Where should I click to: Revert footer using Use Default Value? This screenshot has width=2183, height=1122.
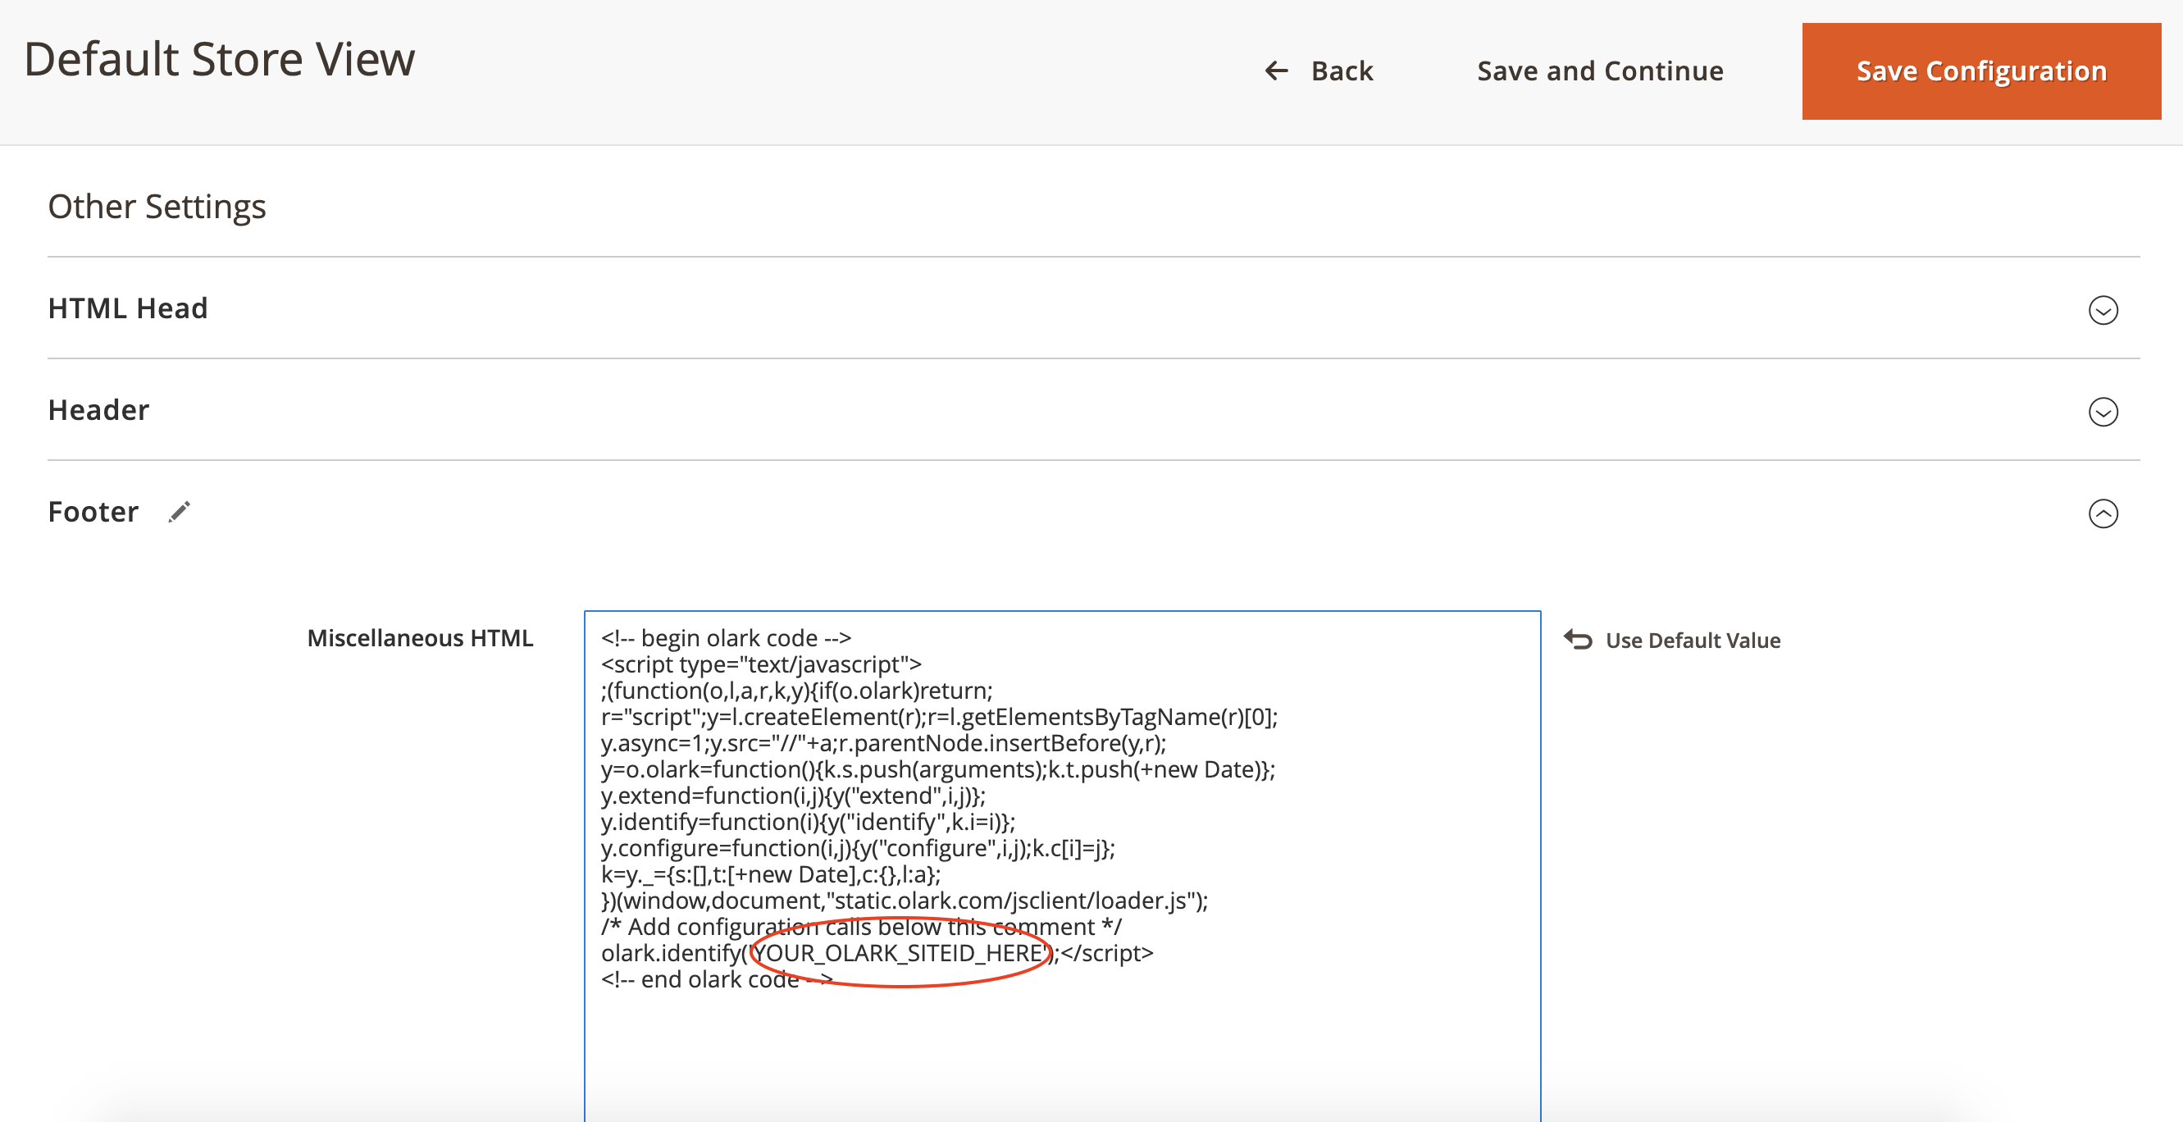point(1693,640)
